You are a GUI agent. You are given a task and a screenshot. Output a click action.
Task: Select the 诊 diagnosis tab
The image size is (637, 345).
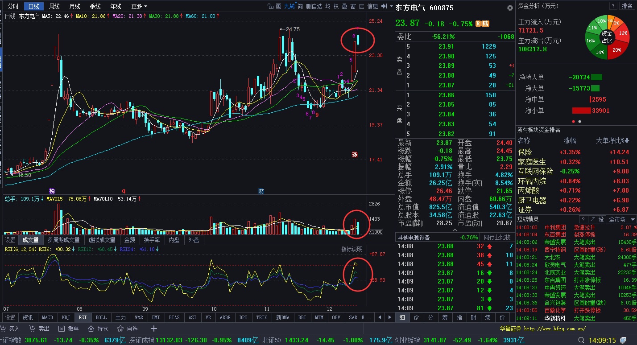click(416, 317)
